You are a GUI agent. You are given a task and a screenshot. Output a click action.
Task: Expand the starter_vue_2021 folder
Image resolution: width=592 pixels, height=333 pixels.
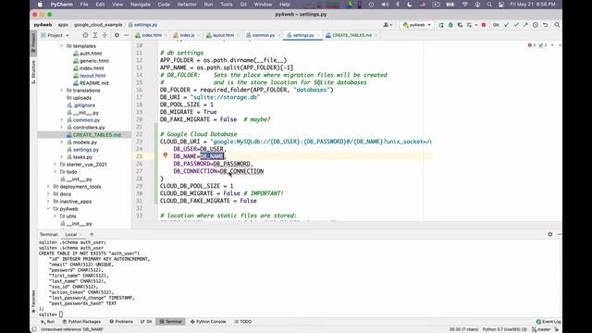coord(55,165)
